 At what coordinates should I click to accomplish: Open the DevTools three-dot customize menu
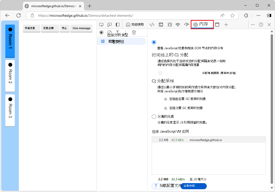[x=253, y=25]
